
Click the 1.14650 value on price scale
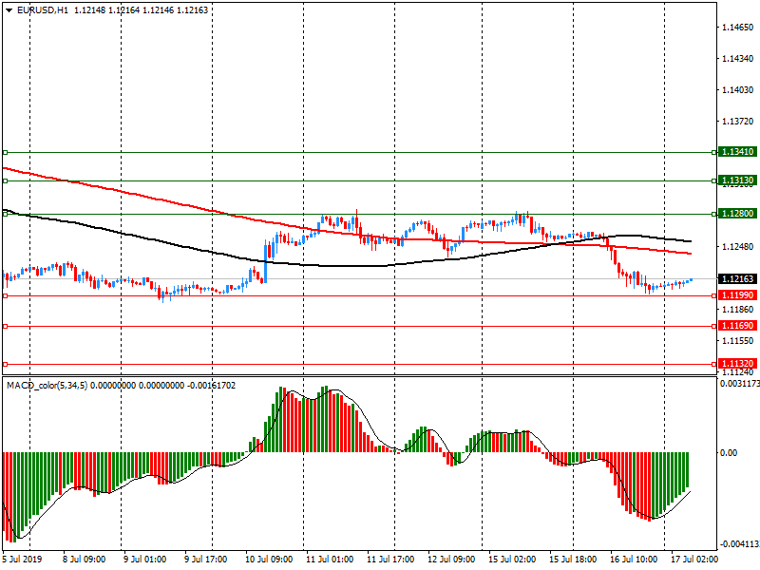[x=738, y=28]
